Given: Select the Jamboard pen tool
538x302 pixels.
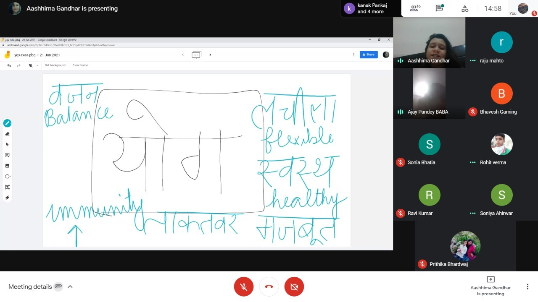Looking at the screenshot, I should coord(7,123).
